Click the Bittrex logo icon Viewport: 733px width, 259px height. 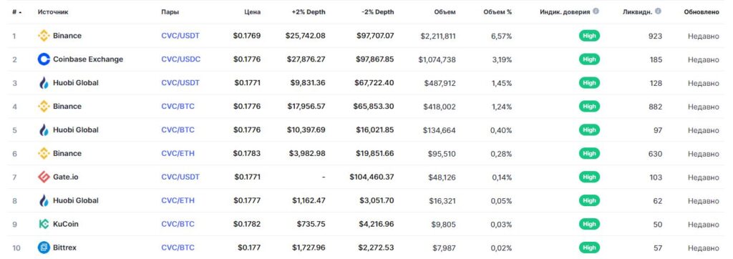point(44,248)
